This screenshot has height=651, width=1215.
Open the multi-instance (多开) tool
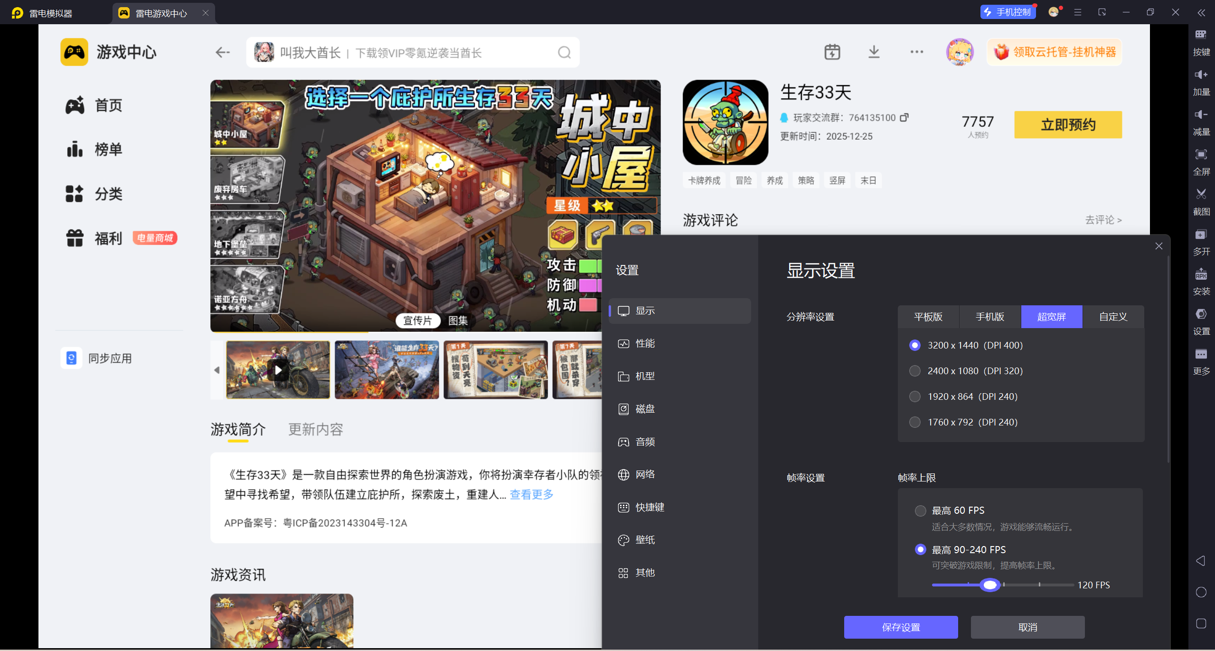coord(1201,235)
